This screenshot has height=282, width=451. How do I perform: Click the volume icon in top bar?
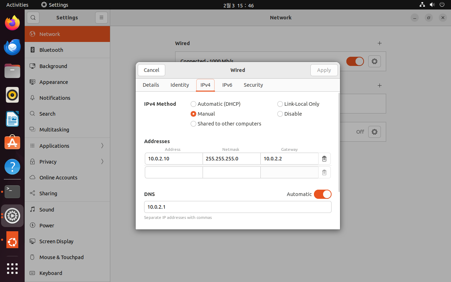click(x=432, y=5)
